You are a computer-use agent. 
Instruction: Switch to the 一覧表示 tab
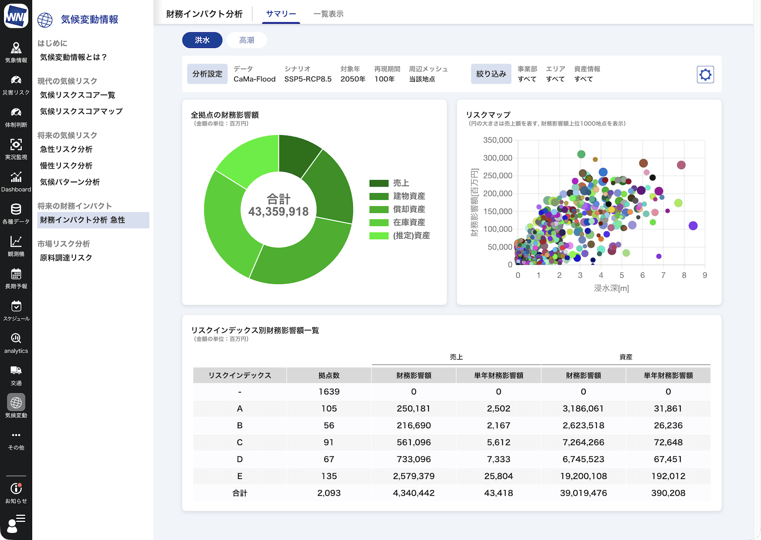click(x=329, y=14)
